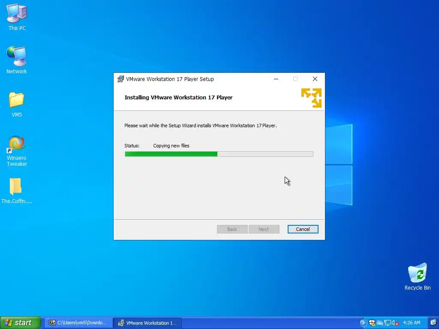Select the Winaero Tweaker shortcut
Image resolution: width=439 pixels, height=329 pixels.
click(17, 151)
